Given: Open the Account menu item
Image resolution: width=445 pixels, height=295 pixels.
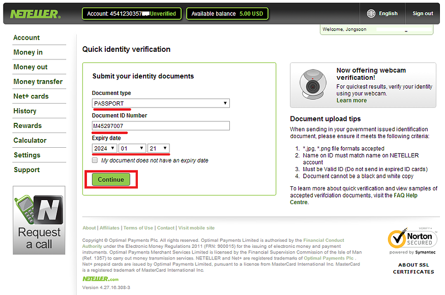Looking at the screenshot, I should click(x=26, y=38).
